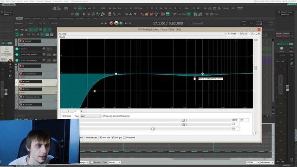
Task: Open the Straight dropdown in MIDI editor
Action: pos(84,162)
